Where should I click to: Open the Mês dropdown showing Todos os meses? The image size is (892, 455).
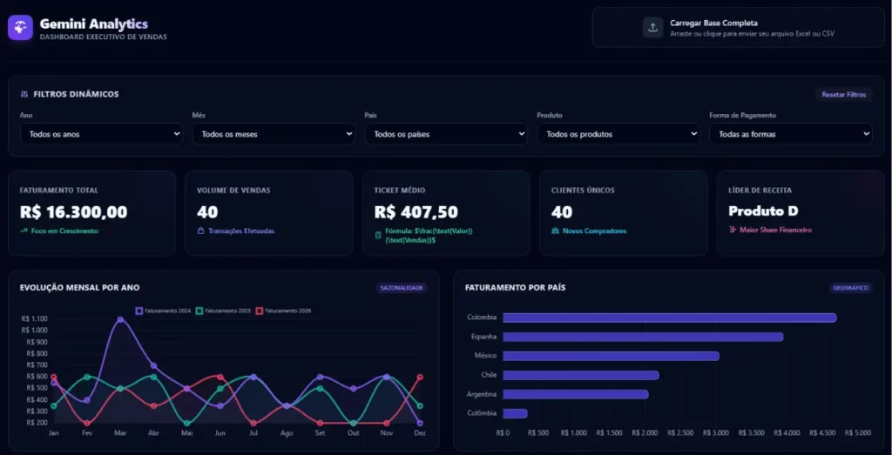[x=274, y=135]
